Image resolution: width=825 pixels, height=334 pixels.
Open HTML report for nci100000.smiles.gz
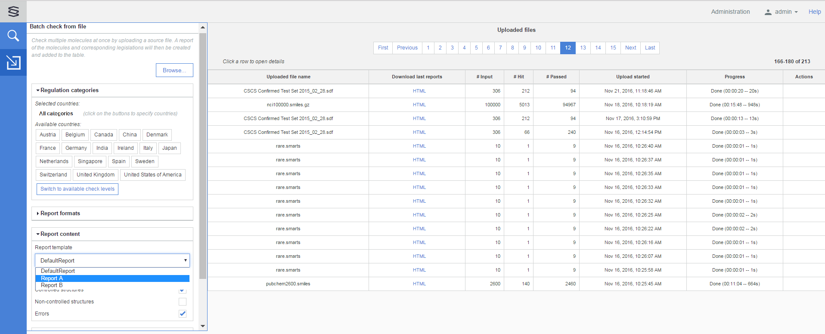[x=419, y=105]
